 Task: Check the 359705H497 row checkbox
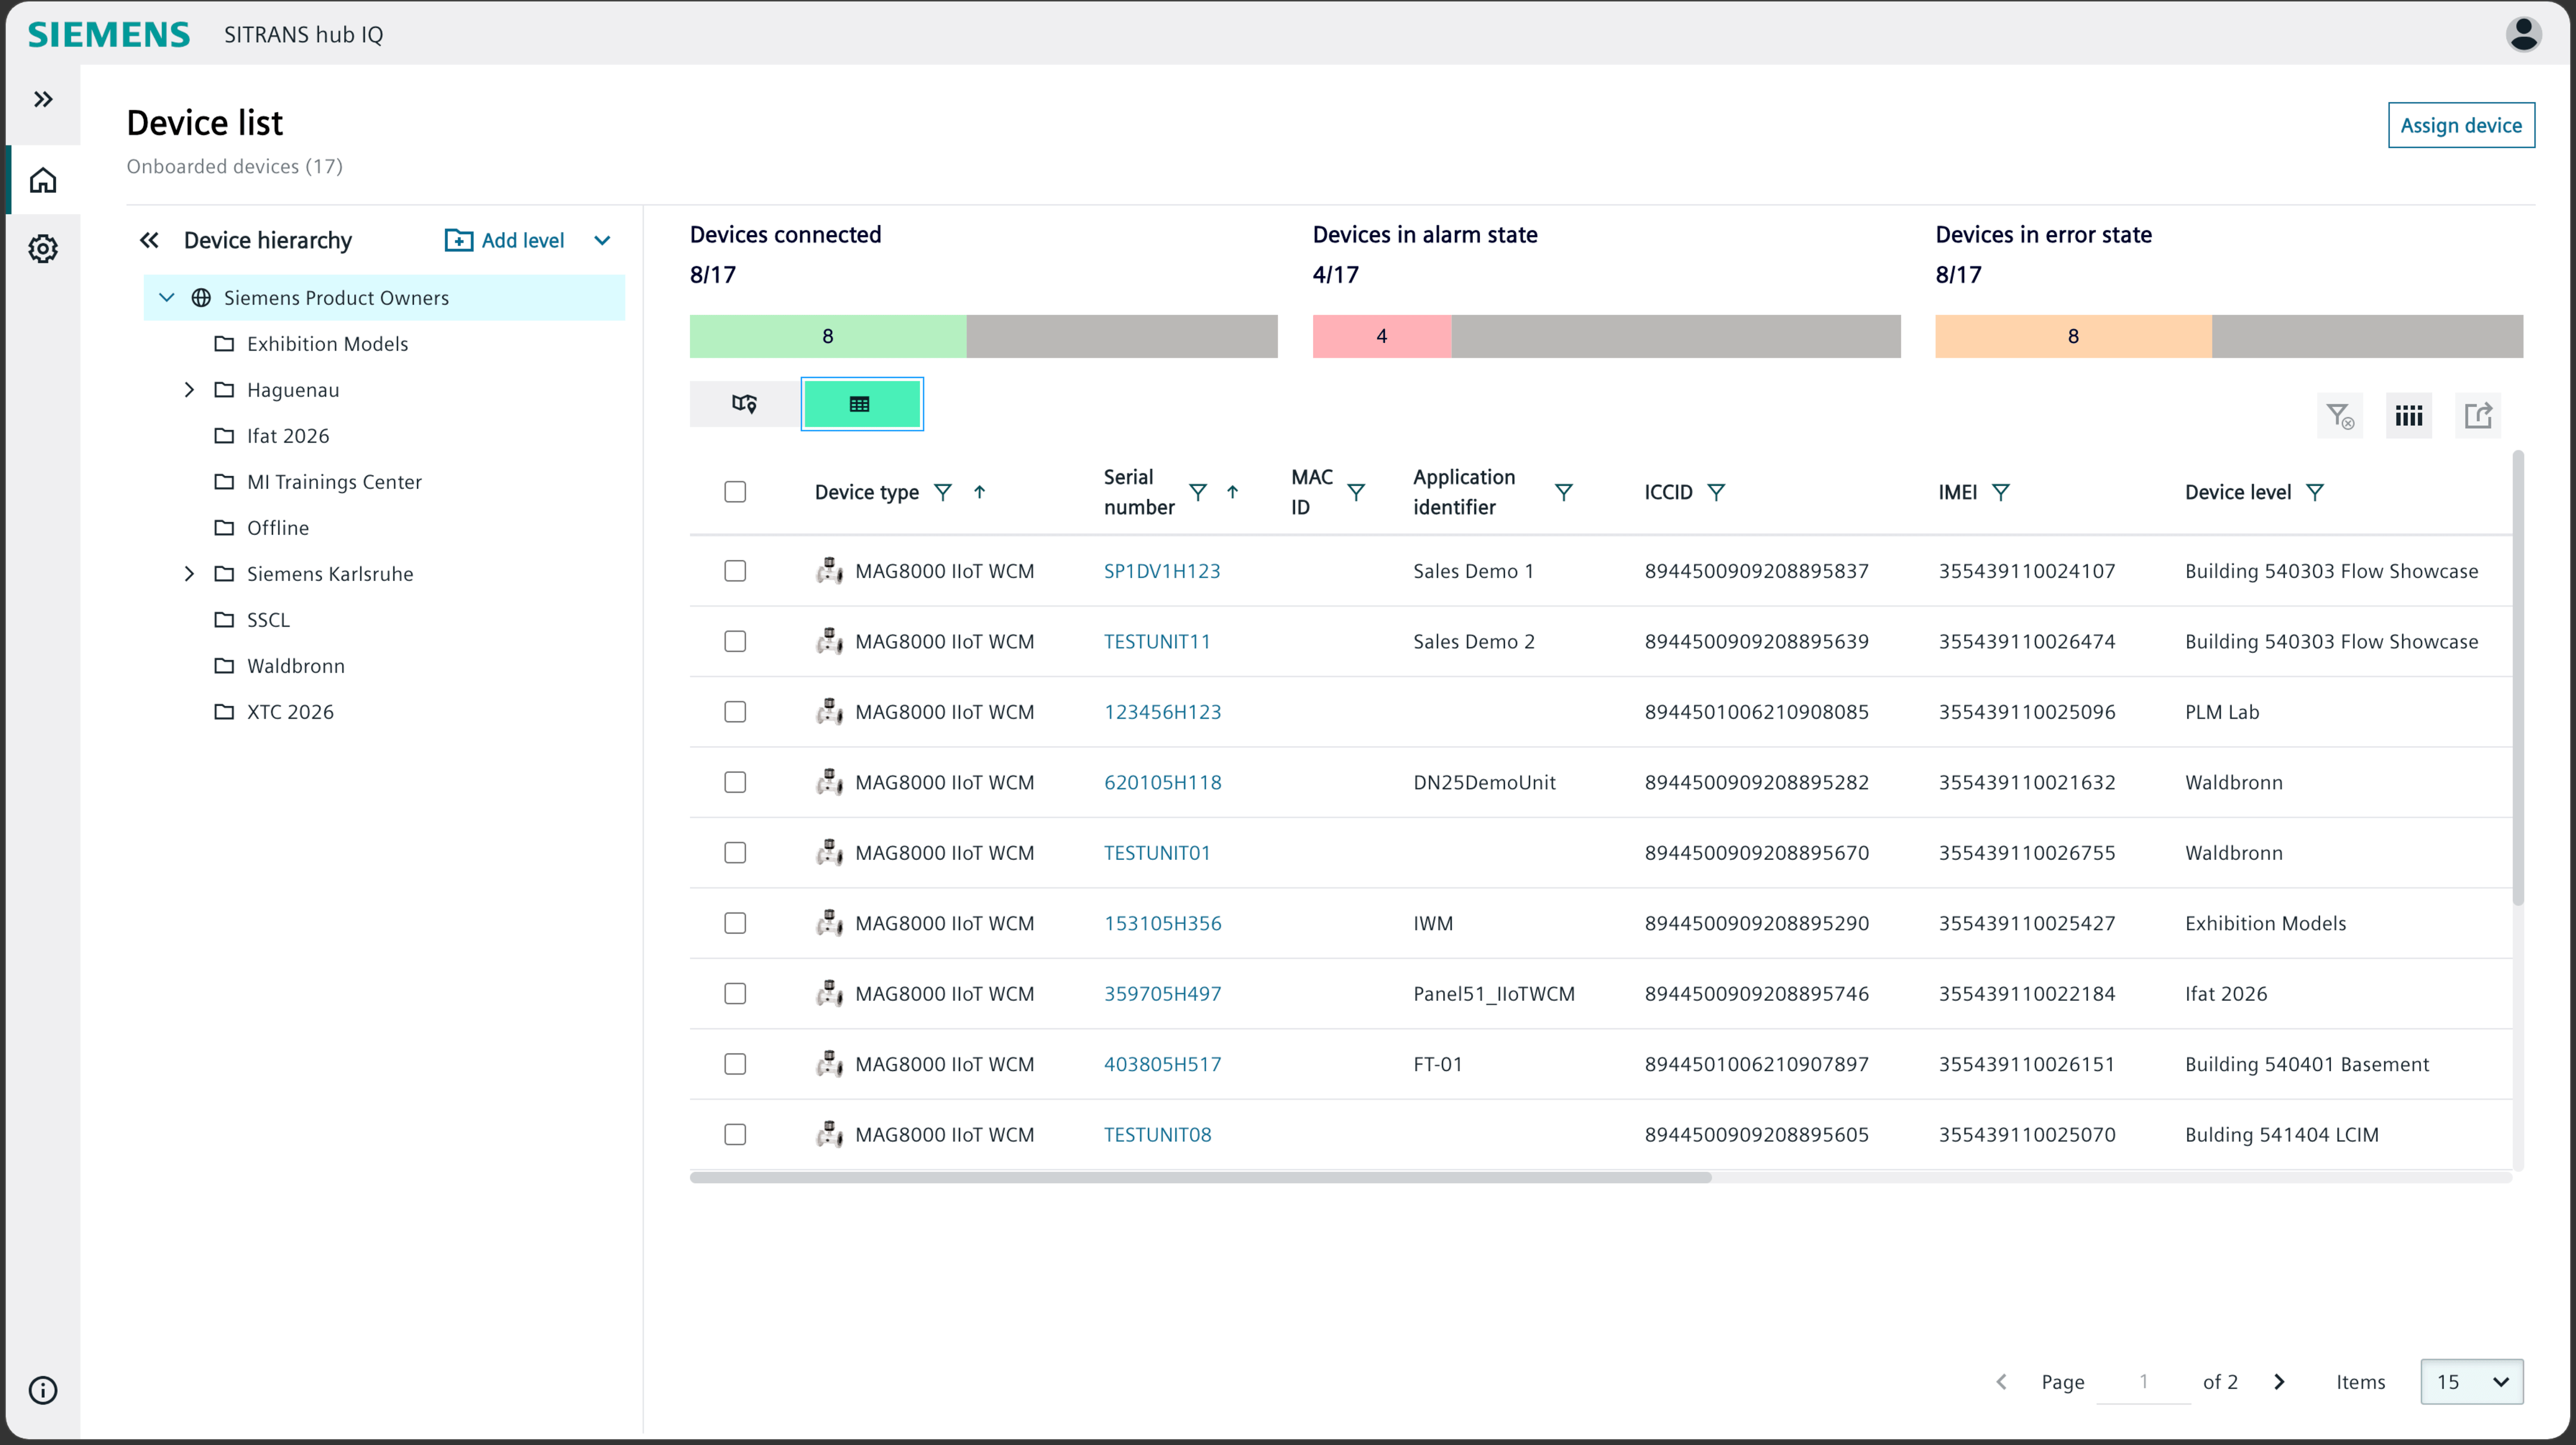[735, 994]
